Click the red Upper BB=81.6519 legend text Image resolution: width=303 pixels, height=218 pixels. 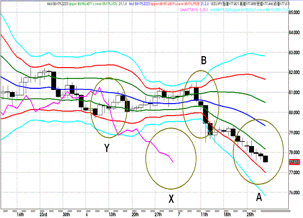[x=162, y=4]
